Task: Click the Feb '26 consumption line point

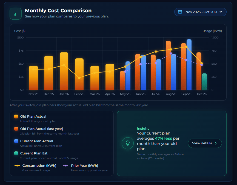Action: click(79, 78)
